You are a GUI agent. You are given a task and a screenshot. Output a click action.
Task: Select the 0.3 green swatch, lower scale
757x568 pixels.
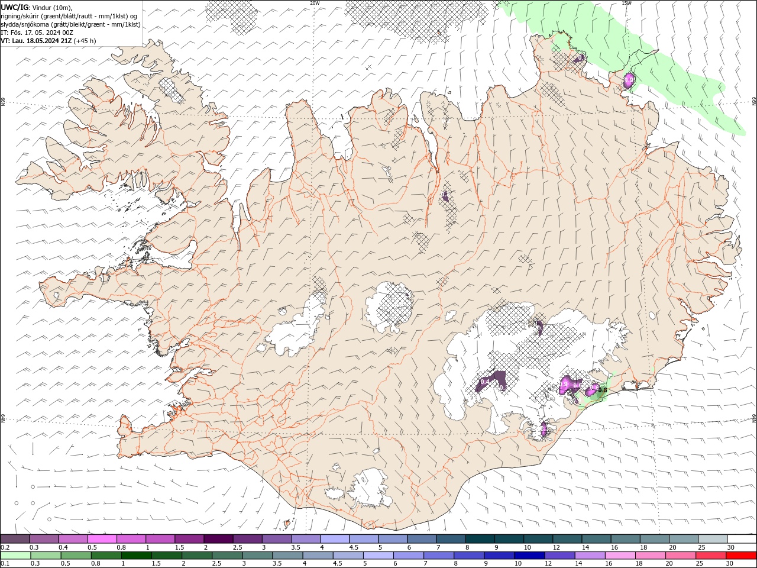[x=46, y=556]
